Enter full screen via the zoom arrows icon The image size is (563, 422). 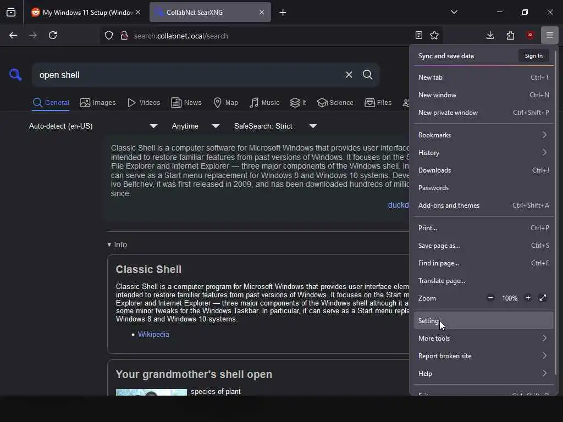click(543, 298)
